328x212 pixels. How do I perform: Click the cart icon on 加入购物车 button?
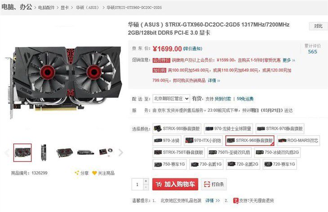coord(159,184)
